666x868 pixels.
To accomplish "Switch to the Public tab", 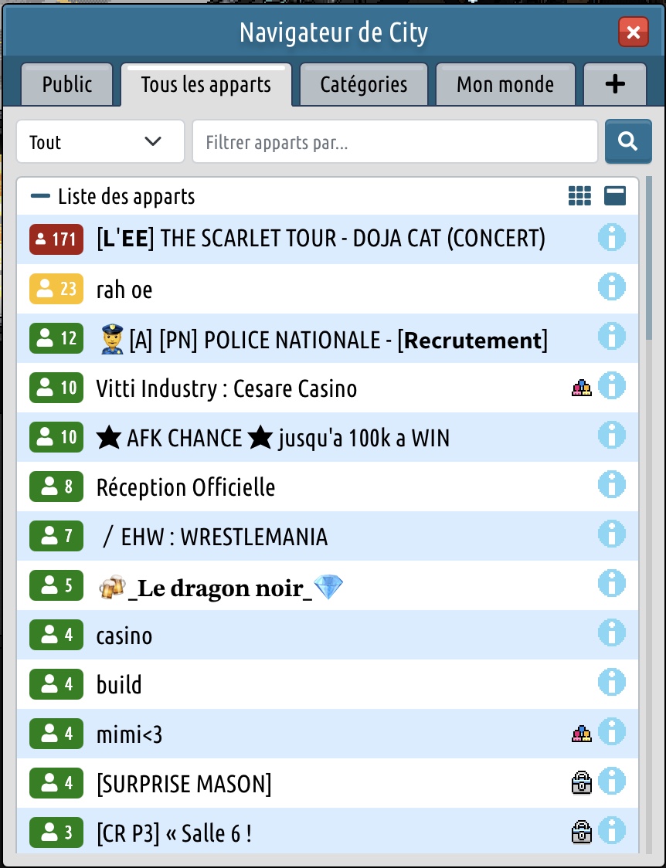I will [x=67, y=83].
